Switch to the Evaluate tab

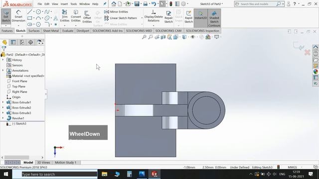click(x=68, y=31)
